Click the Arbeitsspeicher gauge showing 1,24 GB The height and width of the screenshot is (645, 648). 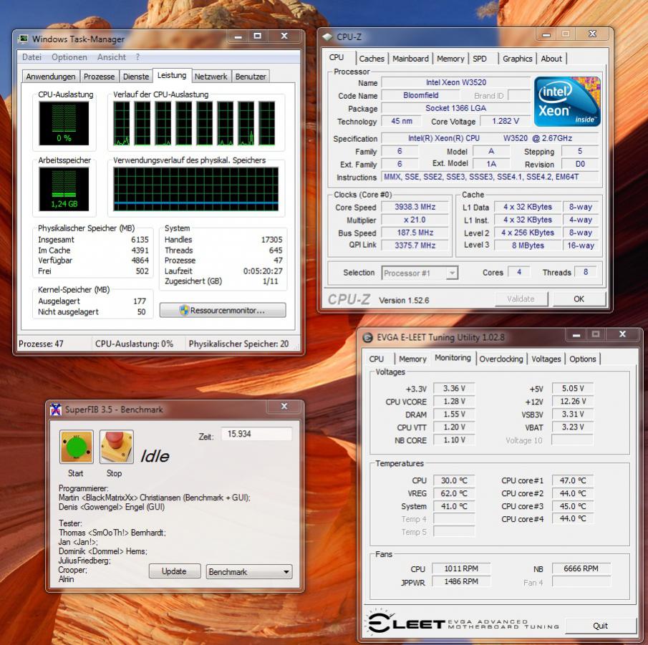(64, 189)
